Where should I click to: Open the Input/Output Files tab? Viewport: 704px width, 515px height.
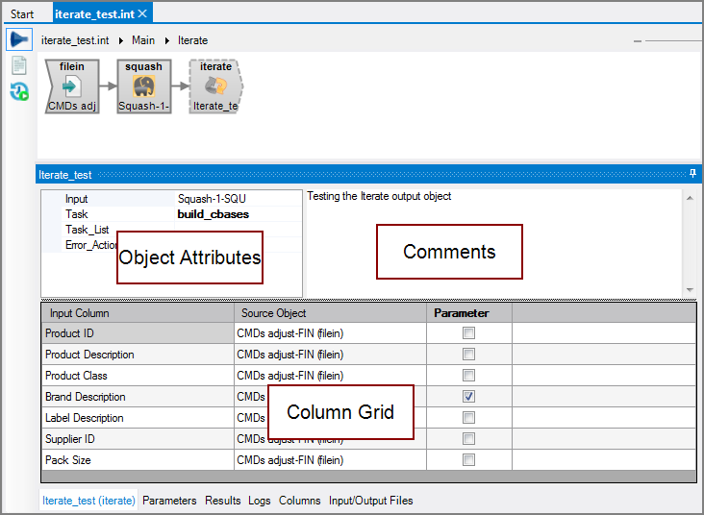coord(370,501)
